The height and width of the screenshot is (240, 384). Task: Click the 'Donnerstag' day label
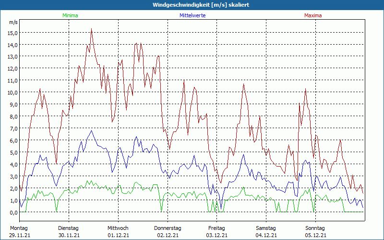[x=168, y=228]
